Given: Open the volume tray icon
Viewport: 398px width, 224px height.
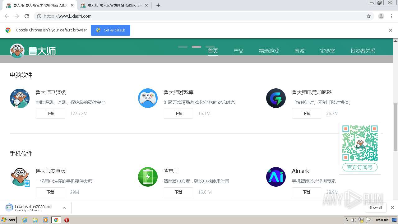Looking at the screenshot, I should coord(354,220).
